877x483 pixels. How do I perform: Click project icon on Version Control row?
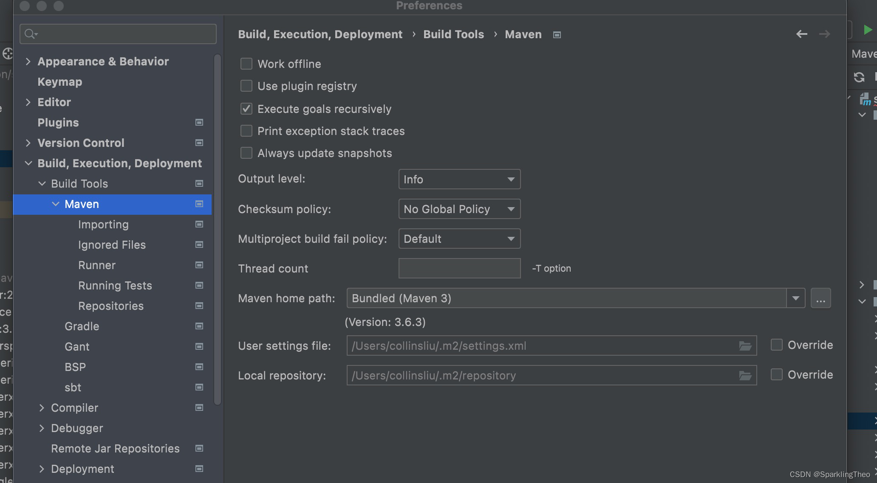tap(199, 143)
